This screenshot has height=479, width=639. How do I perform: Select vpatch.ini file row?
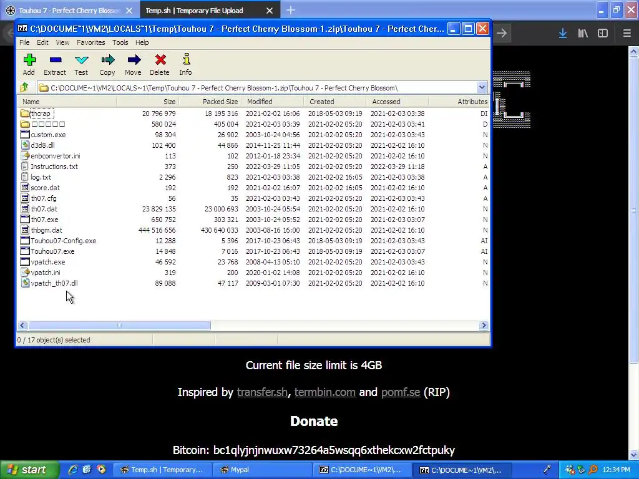(253, 273)
